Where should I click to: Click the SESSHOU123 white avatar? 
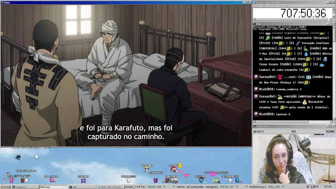(129, 180)
